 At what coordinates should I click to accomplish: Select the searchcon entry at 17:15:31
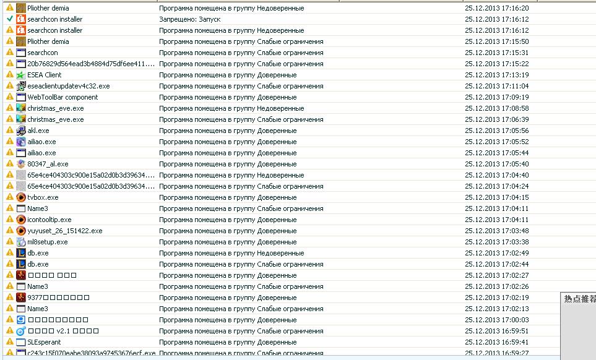(43, 53)
